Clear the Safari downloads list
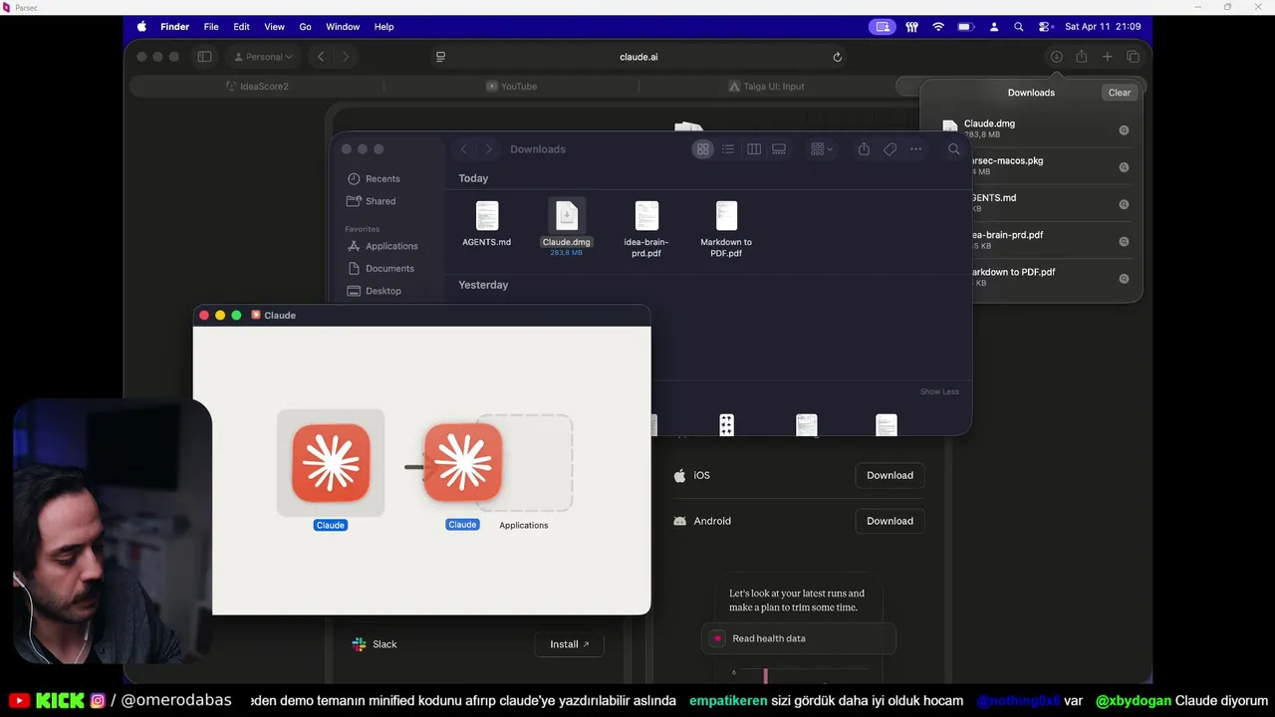The width and height of the screenshot is (1275, 717). click(x=1120, y=93)
